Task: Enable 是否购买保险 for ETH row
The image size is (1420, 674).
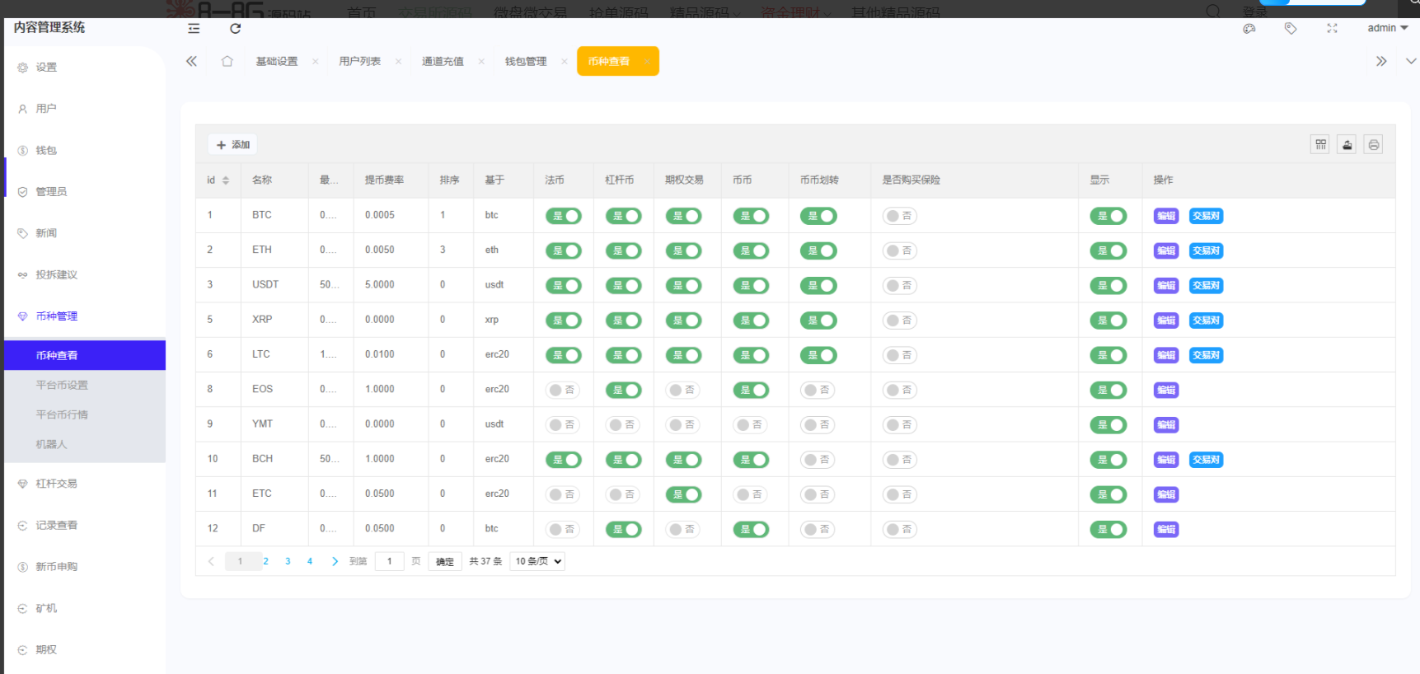Action: click(899, 250)
